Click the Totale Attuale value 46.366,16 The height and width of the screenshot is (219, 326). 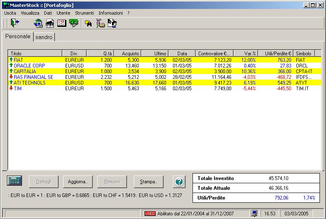tap(278, 188)
